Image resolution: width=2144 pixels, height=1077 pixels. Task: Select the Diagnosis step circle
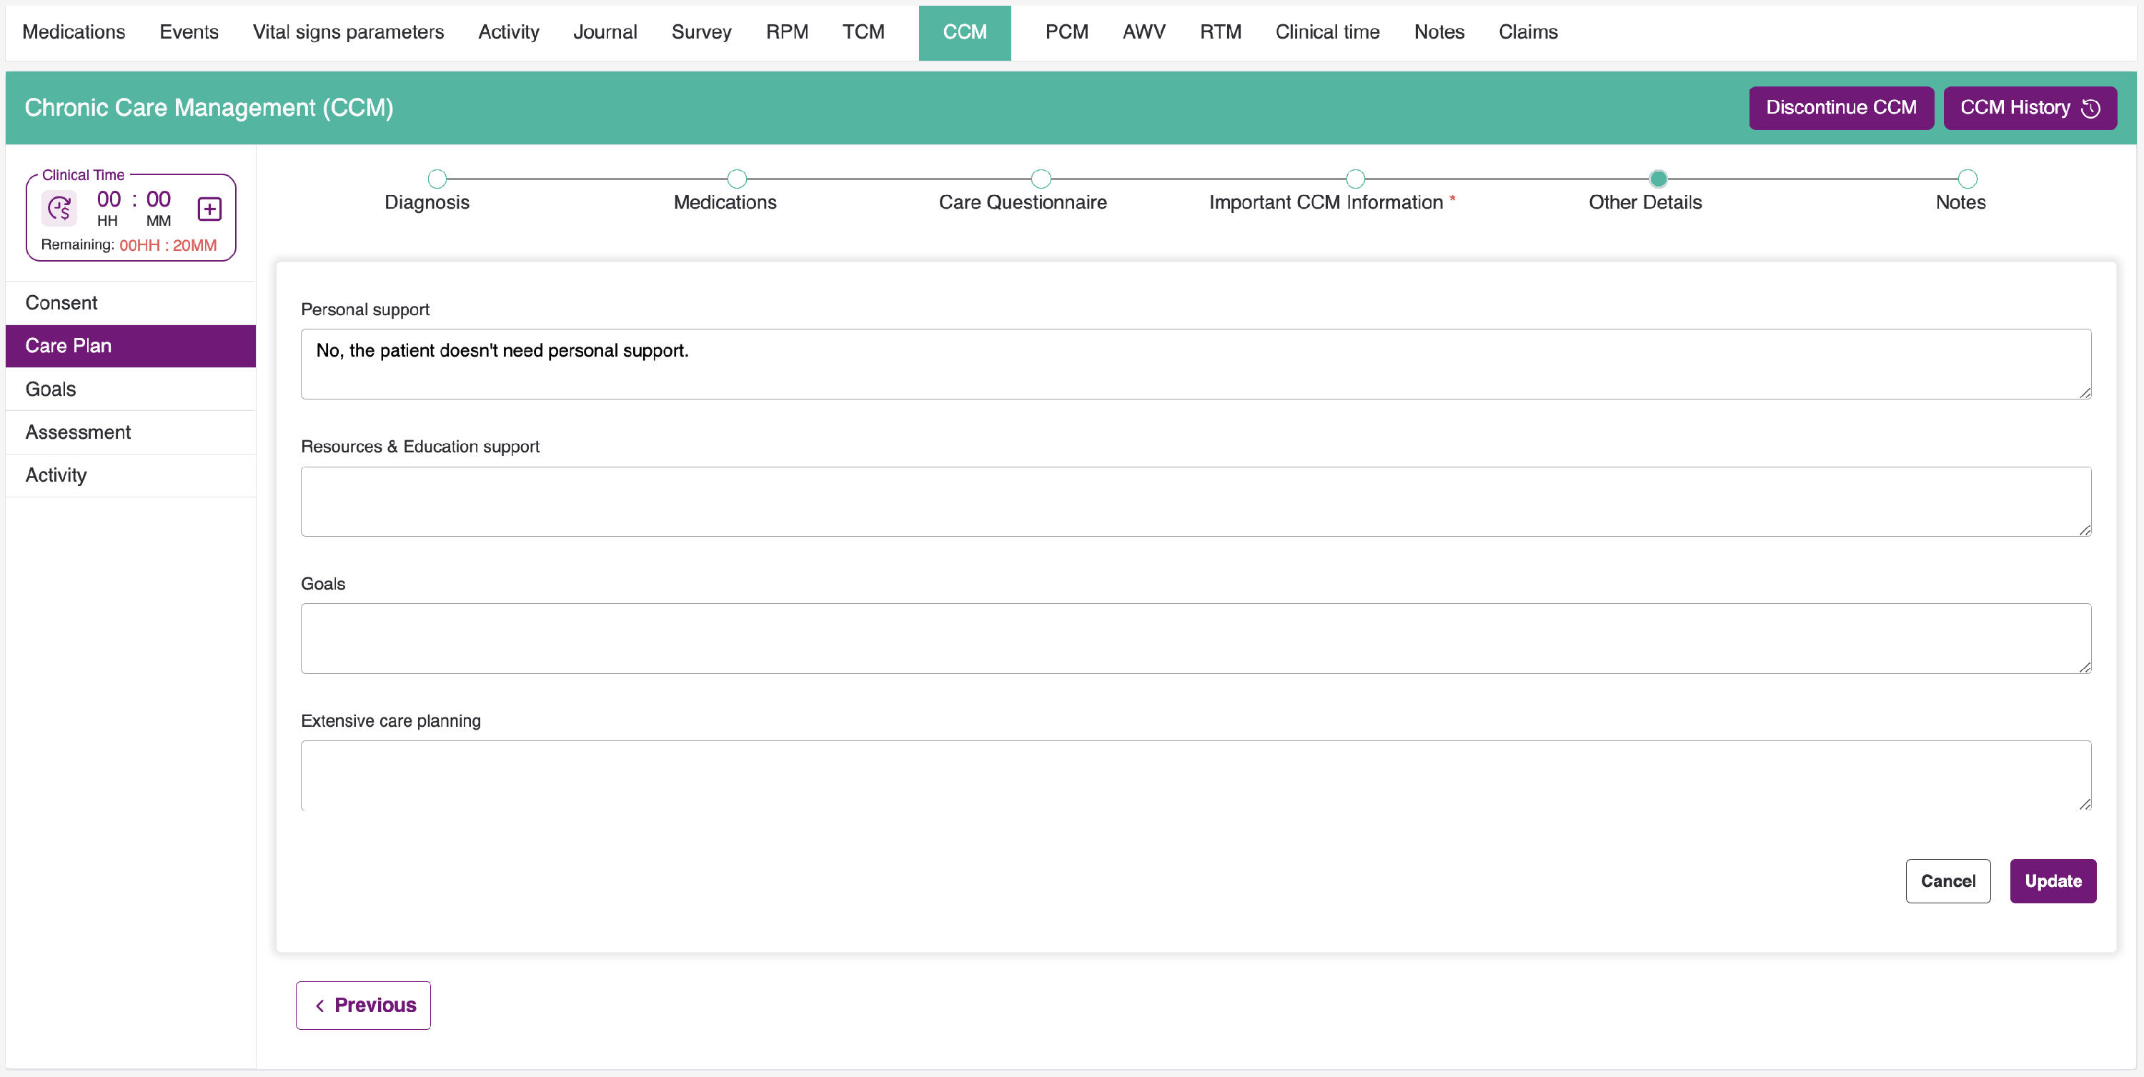(437, 179)
